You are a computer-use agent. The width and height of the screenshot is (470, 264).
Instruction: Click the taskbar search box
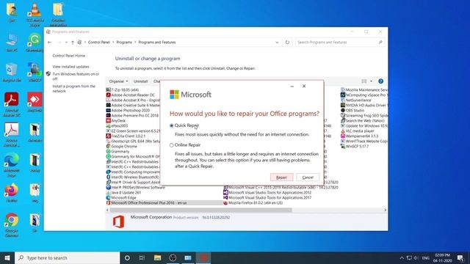pos(67,258)
